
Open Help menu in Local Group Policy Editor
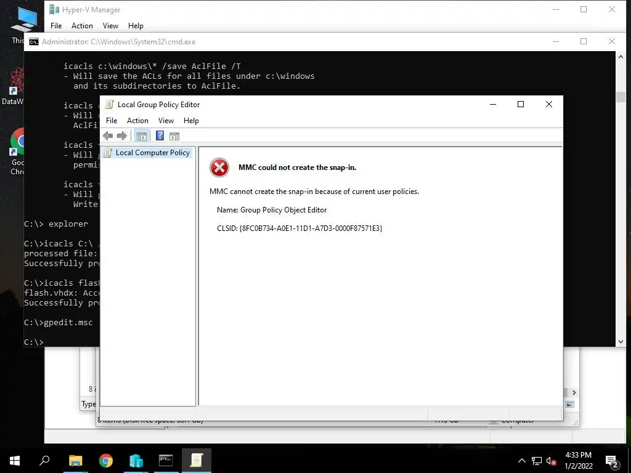click(x=191, y=121)
